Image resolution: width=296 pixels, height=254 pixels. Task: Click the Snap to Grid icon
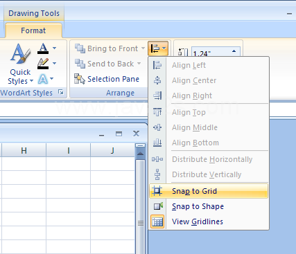(157, 191)
